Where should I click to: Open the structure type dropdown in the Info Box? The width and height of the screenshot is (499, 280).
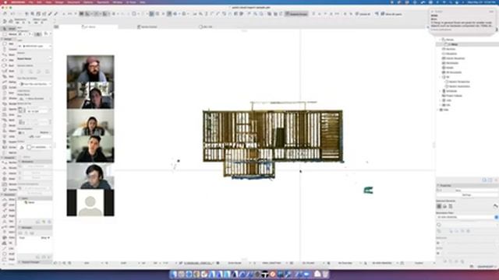tap(34, 59)
